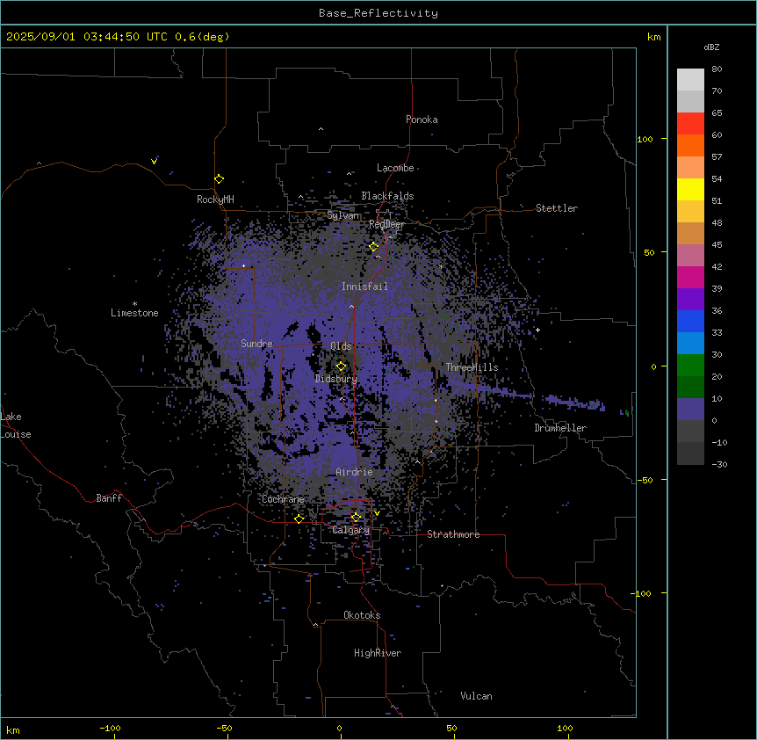The image size is (757, 740).
Task: Click the Vulcan label
Action: [477, 696]
